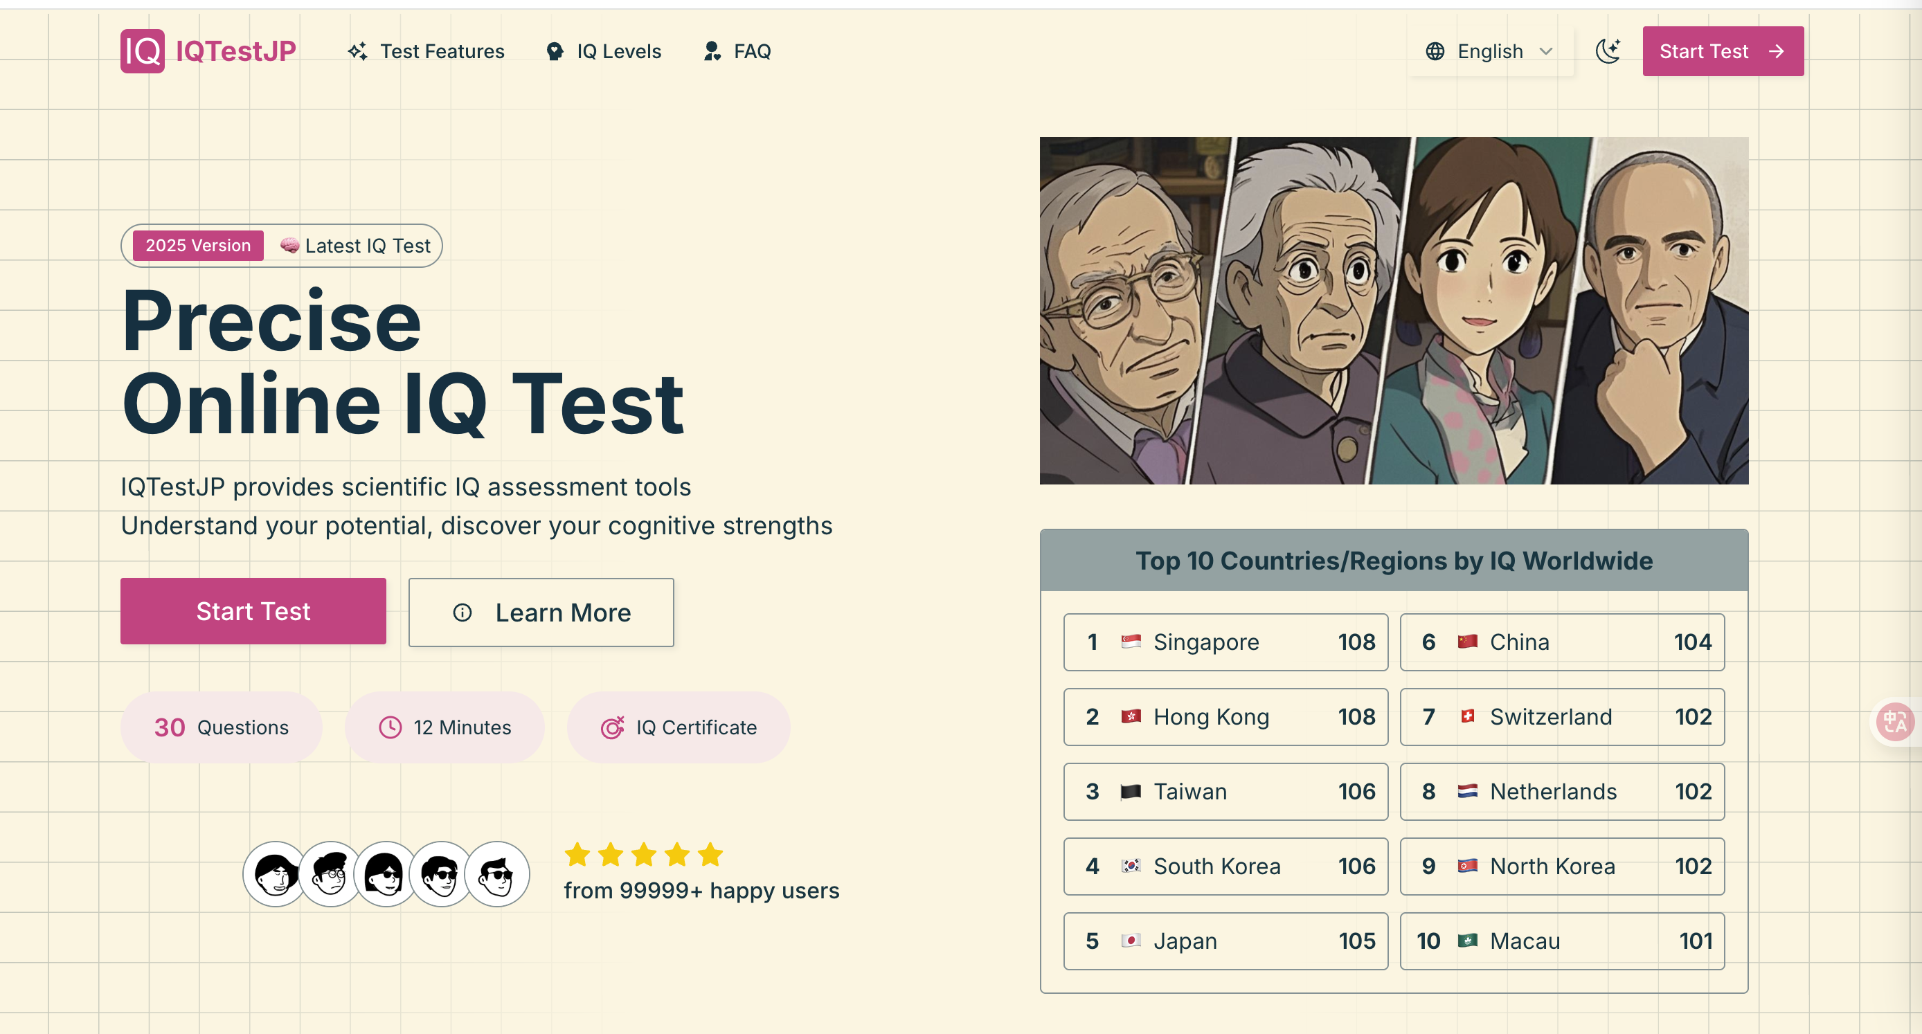
Task: Click the China flag icon
Action: 1468,642
